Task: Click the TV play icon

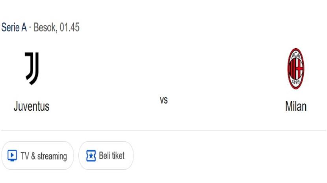Action: pyautogui.click(x=12, y=156)
